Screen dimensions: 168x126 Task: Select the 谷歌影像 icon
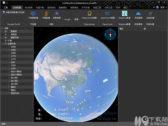[46, 14]
